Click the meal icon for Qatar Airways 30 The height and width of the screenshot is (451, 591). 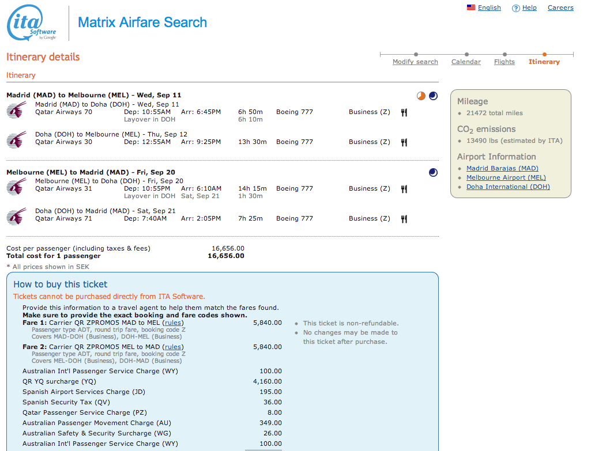tap(404, 142)
